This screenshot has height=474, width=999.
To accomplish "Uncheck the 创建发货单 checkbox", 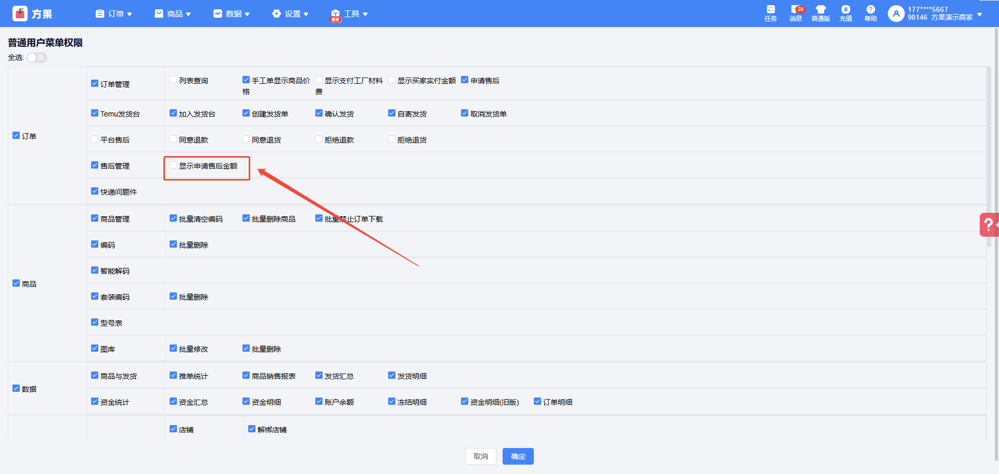I will pos(246,113).
